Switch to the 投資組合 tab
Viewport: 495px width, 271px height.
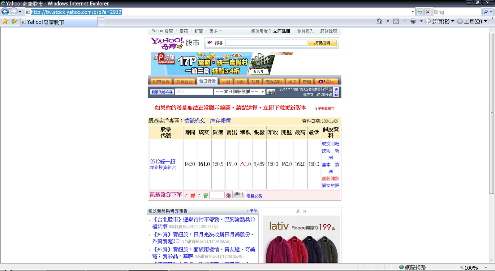pos(184,82)
